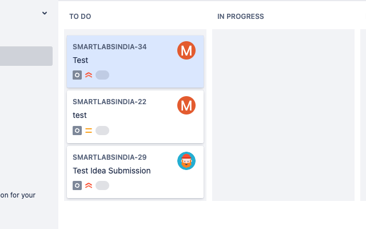Expand the sidebar chevron dropdown
The width and height of the screenshot is (366, 229).
point(45,13)
